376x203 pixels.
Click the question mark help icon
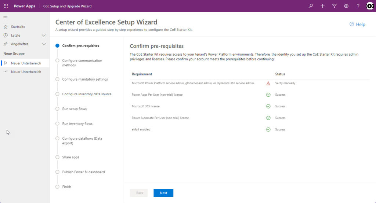(x=358, y=6)
